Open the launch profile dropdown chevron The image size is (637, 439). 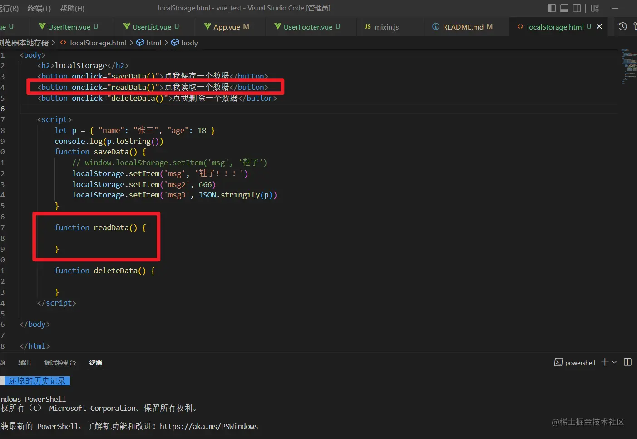pyautogui.click(x=614, y=362)
